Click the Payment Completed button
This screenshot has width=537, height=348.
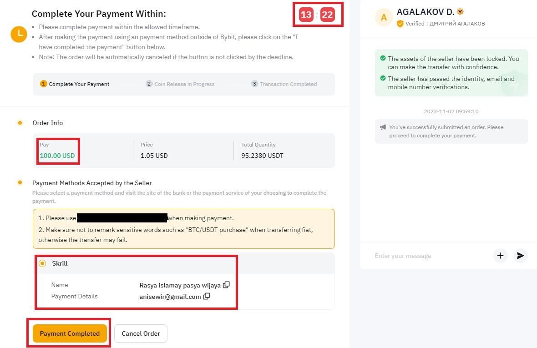coord(70,333)
